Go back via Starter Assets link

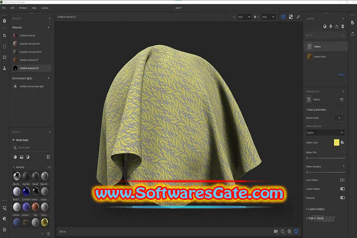coord(20,140)
